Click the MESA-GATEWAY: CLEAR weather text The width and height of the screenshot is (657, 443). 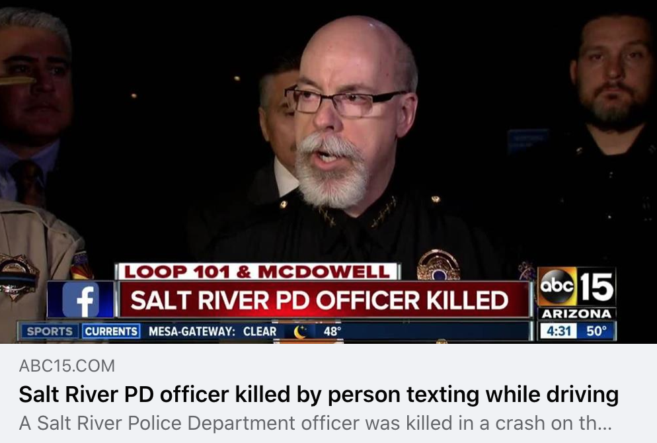click(212, 331)
